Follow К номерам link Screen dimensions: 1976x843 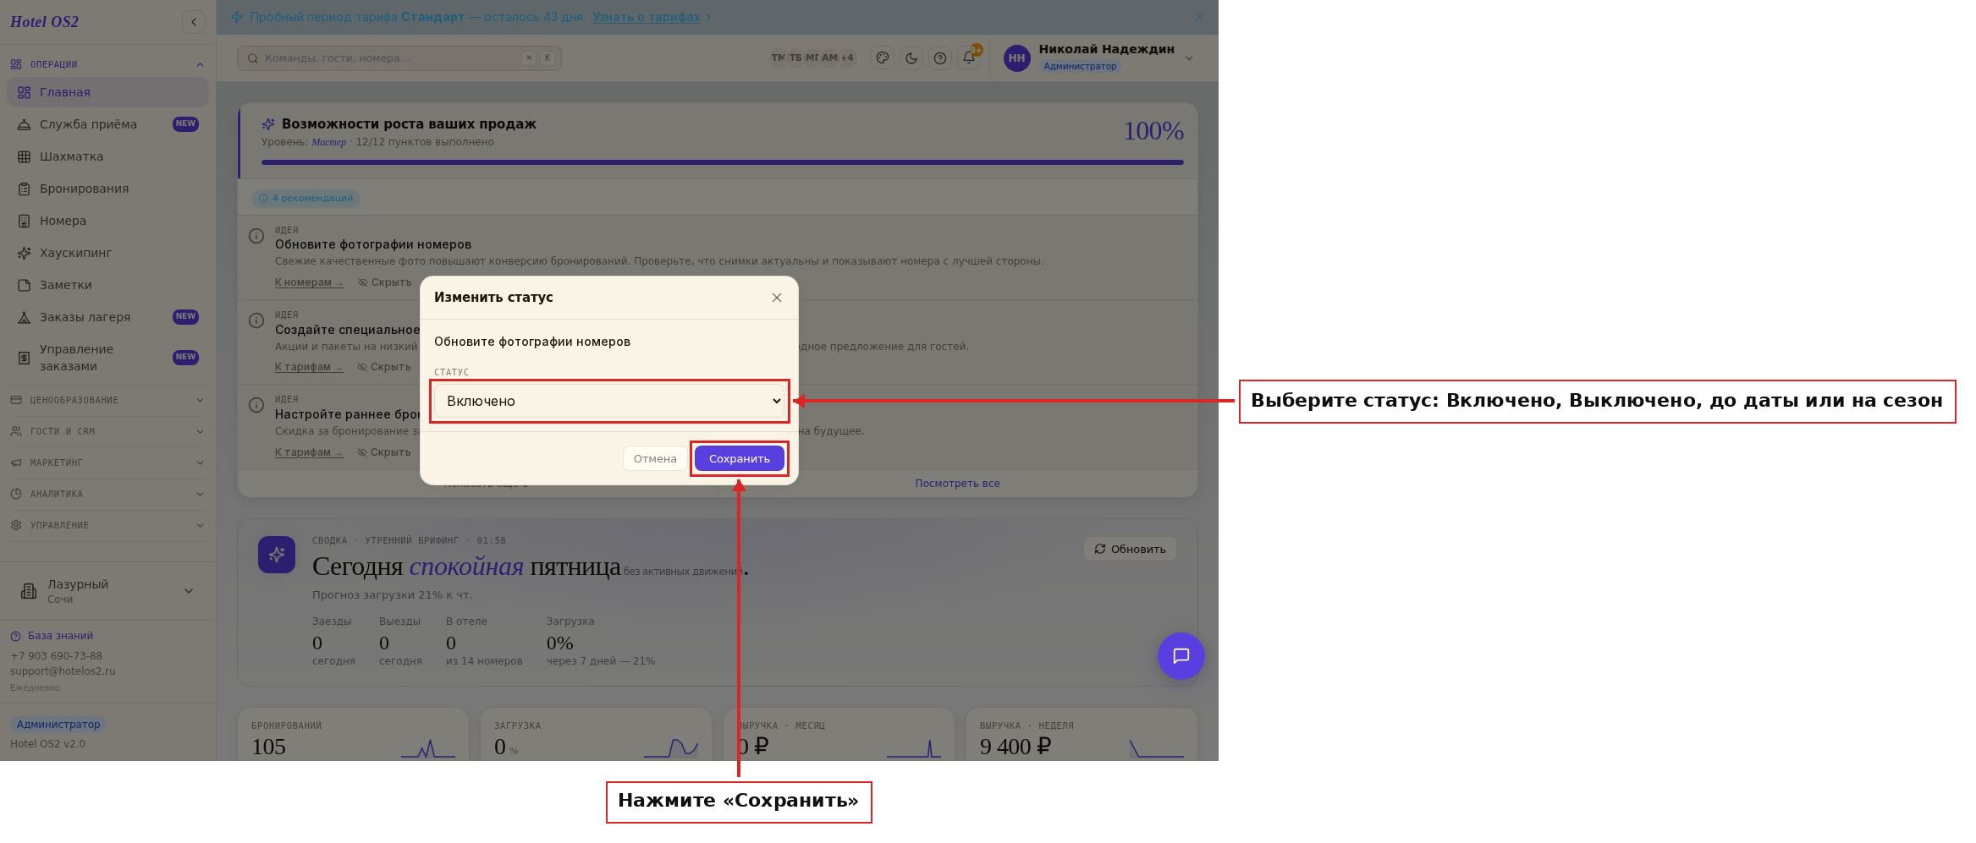309,282
